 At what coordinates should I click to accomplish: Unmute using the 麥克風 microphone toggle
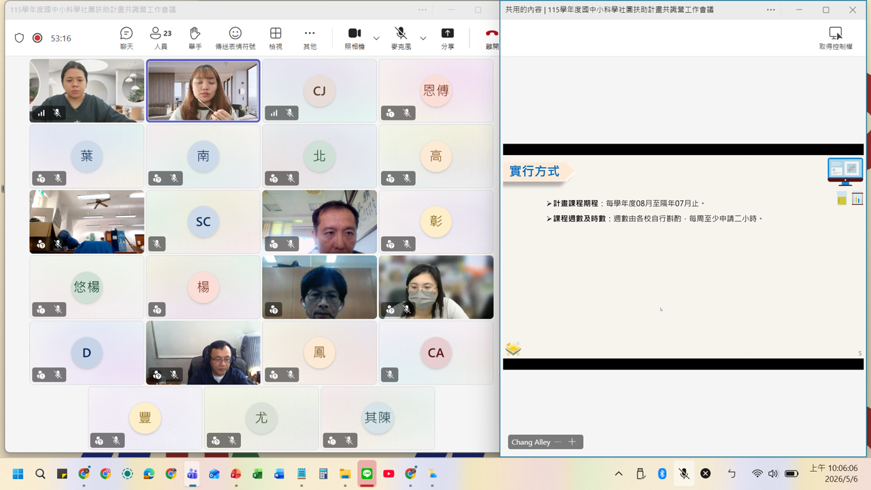click(401, 38)
